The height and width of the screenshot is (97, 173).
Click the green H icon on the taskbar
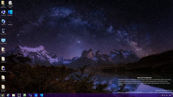[25, 95]
